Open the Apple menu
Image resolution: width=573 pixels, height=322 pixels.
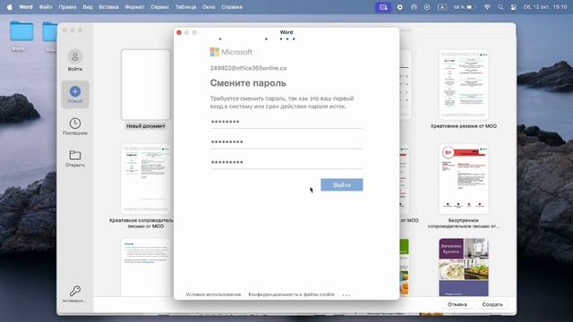click(x=10, y=7)
